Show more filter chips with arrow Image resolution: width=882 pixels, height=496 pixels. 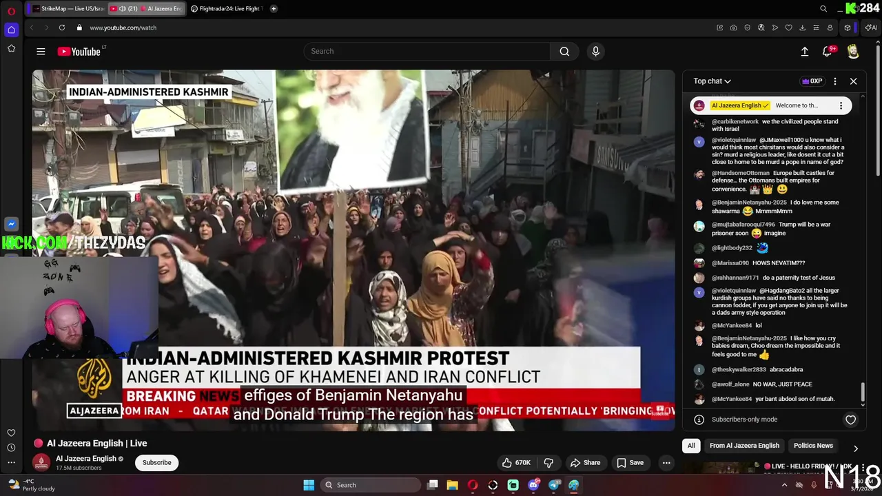pos(855,448)
